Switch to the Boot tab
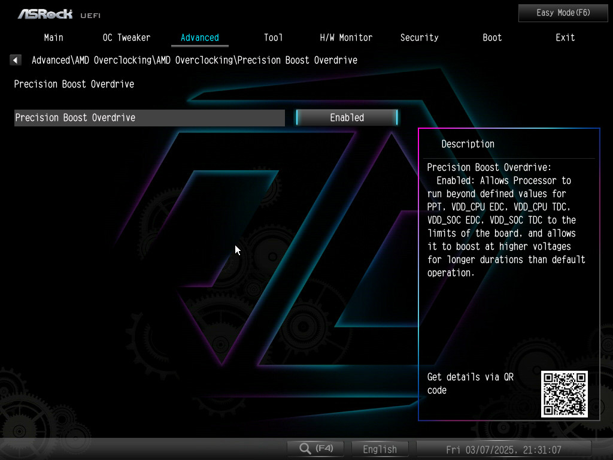 click(x=492, y=38)
